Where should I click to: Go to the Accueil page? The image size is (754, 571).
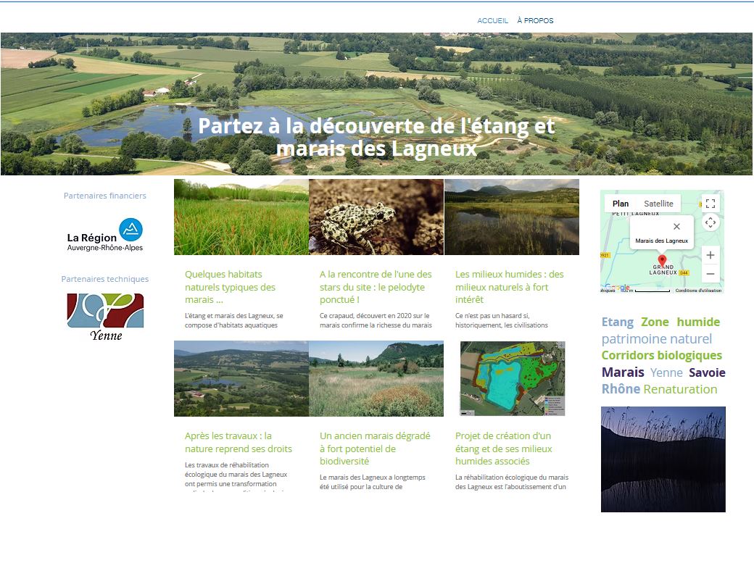492,21
